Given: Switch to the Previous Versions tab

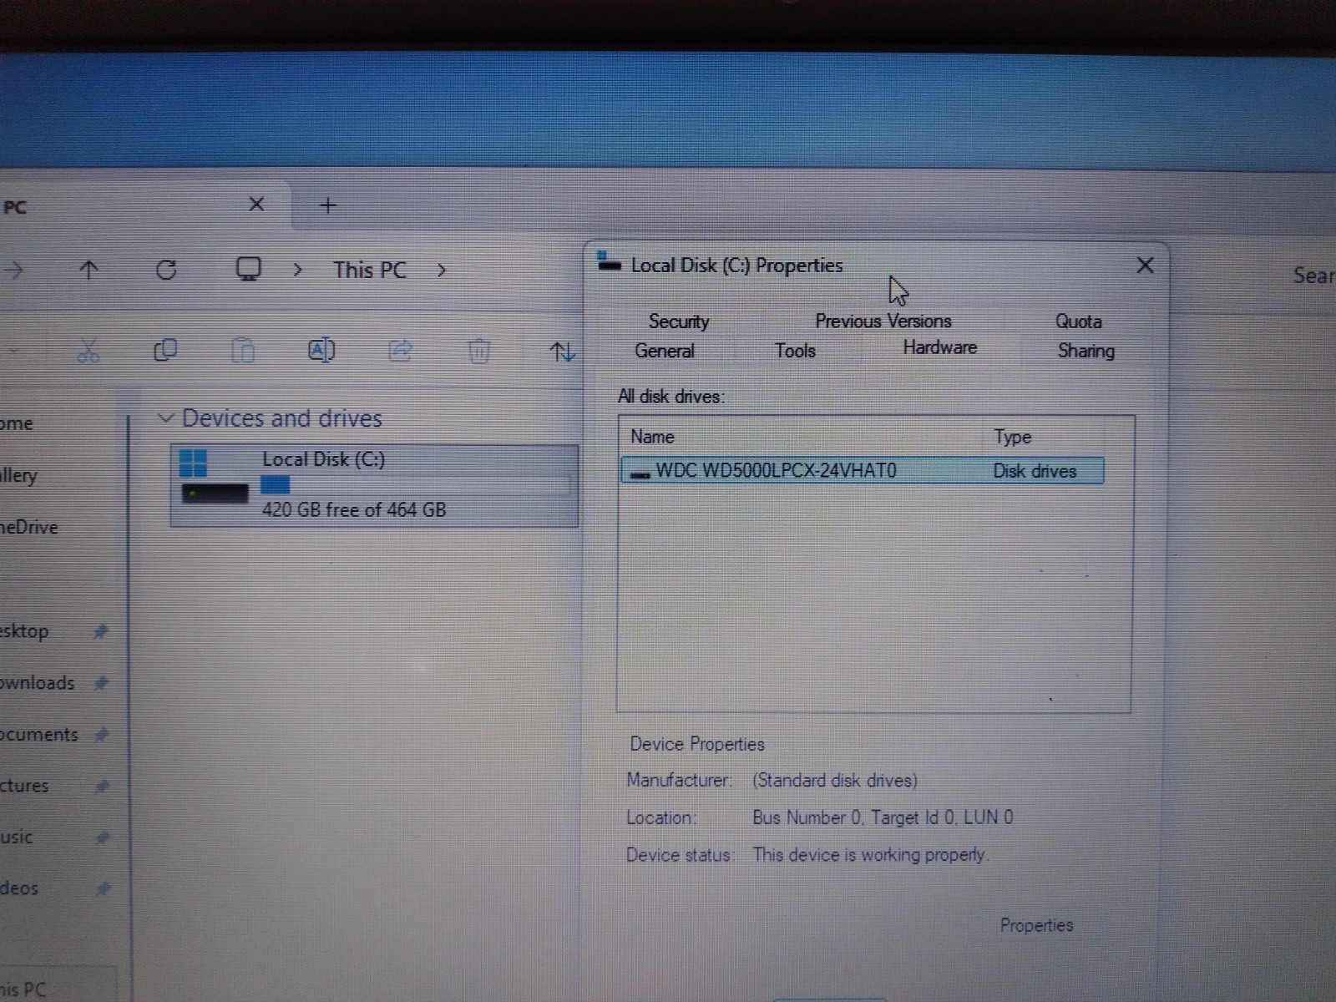Looking at the screenshot, I should 883,321.
